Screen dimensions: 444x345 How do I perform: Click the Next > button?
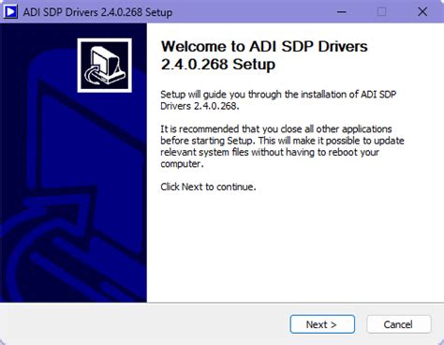[322, 324]
